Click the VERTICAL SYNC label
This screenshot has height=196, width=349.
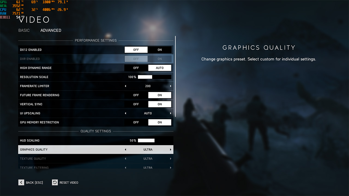tap(31, 104)
